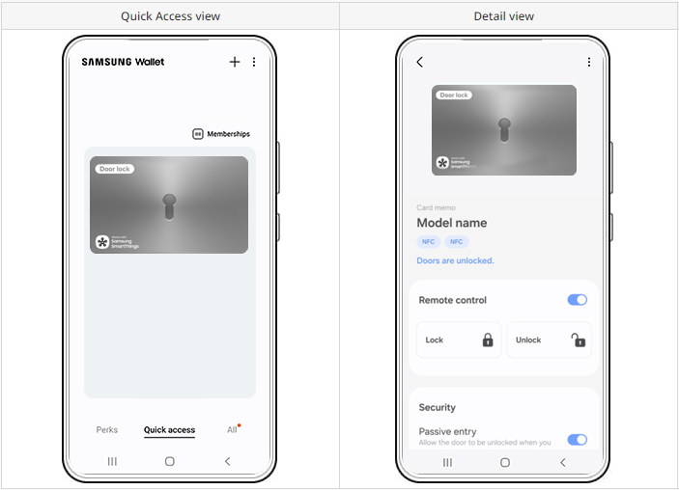The width and height of the screenshot is (679, 490).
Task: Tap the first NFC tag under Model name
Action: [428, 241]
